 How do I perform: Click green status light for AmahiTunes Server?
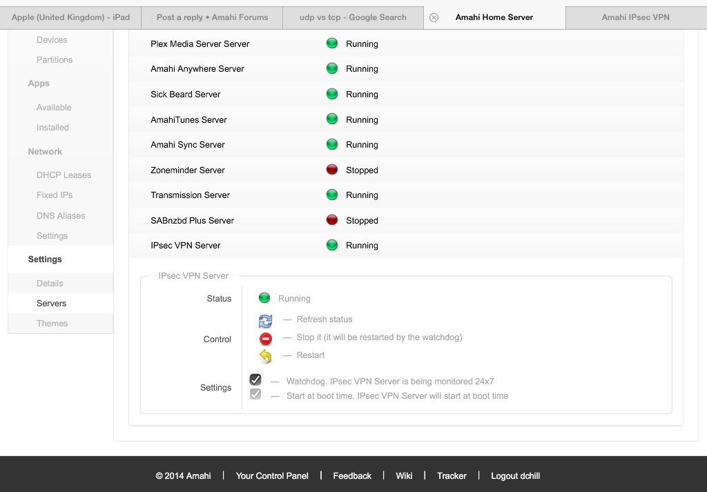tap(332, 119)
